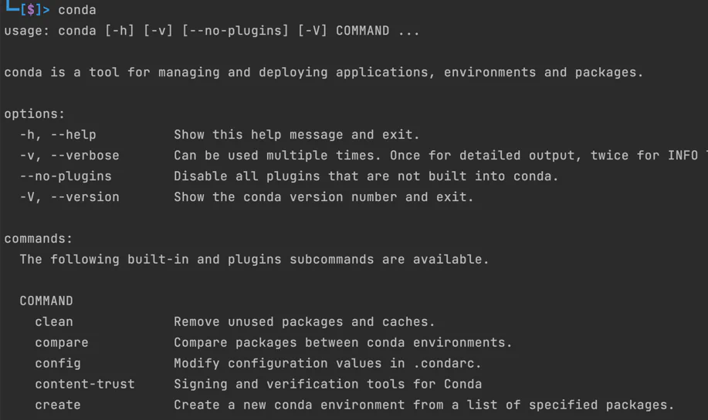The image size is (708, 420).
Task: Click '--no-plugins' in the options list
Action: point(66,176)
